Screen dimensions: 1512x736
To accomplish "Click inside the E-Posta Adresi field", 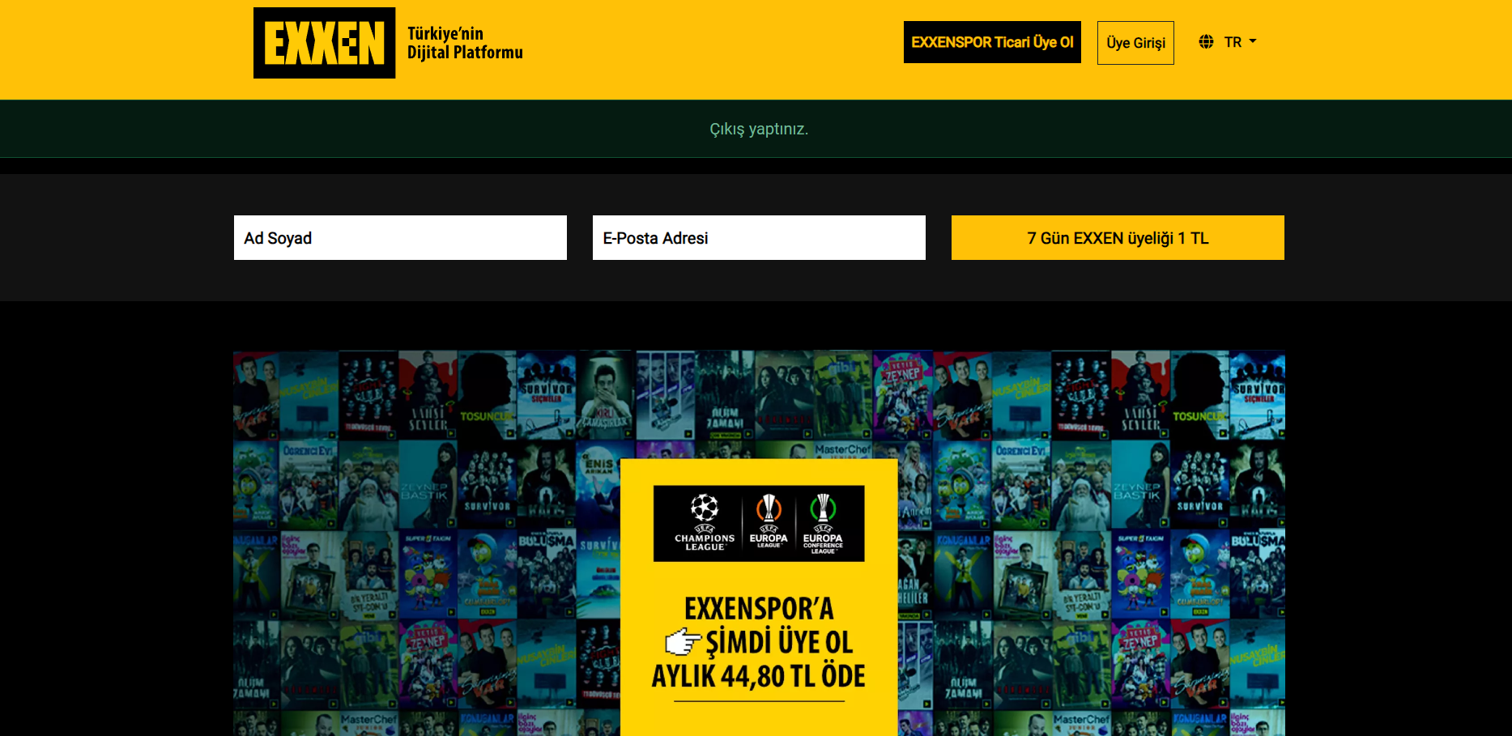I will tap(759, 237).
